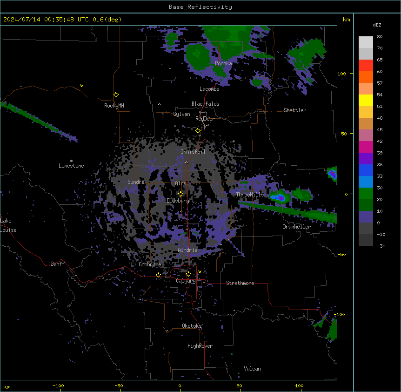Click the Drumheller label
Image resolution: width=401 pixels, height=392 pixels.
tap(297, 227)
